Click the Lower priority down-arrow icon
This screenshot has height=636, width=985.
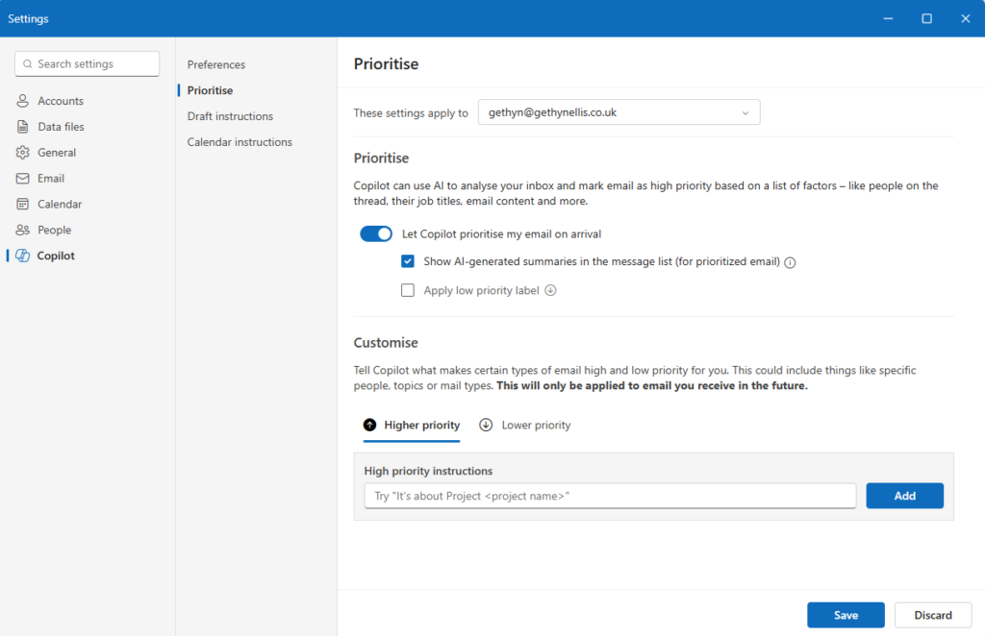[486, 426]
